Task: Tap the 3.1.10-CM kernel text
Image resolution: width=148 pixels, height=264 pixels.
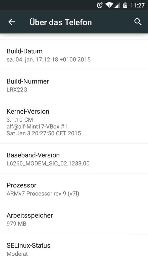Action: (x=20, y=120)
